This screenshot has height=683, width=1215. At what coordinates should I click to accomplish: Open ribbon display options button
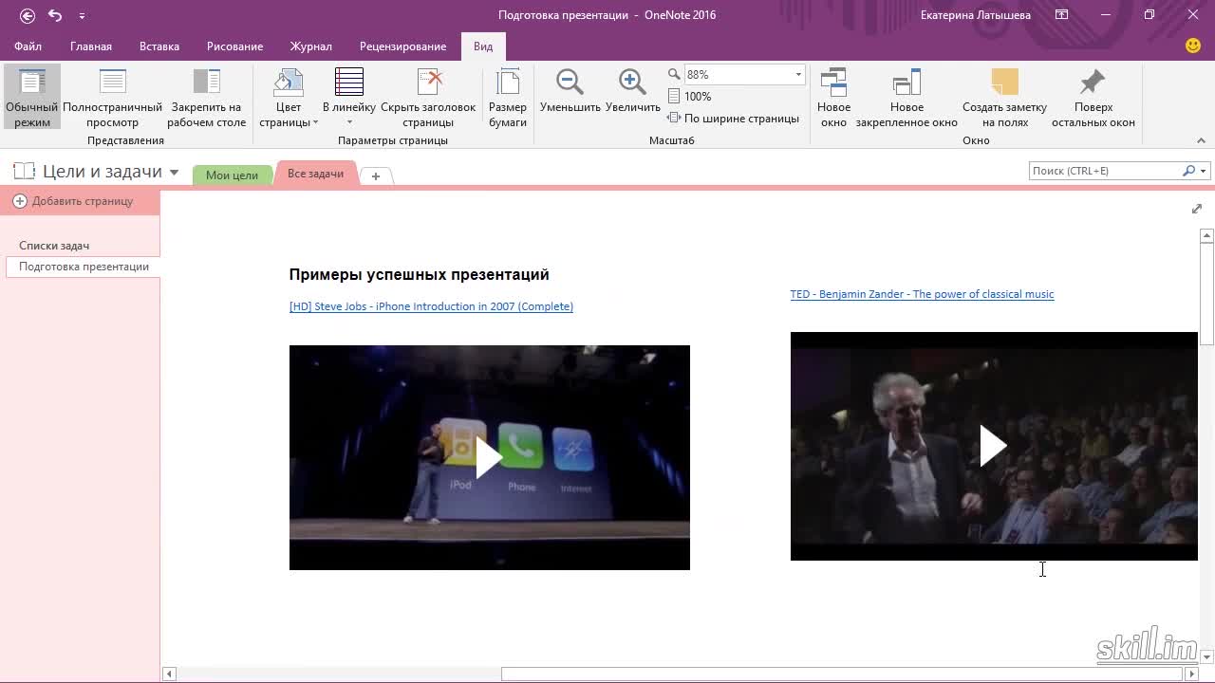coord(1062,15)
